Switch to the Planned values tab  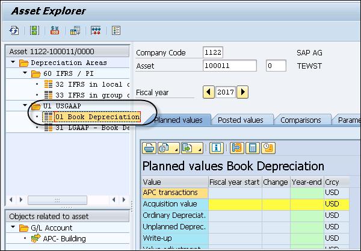click(x=178, y=120)
